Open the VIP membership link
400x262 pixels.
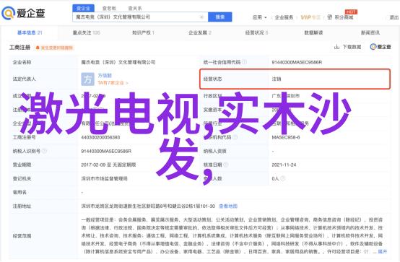[x=310, y=17]
